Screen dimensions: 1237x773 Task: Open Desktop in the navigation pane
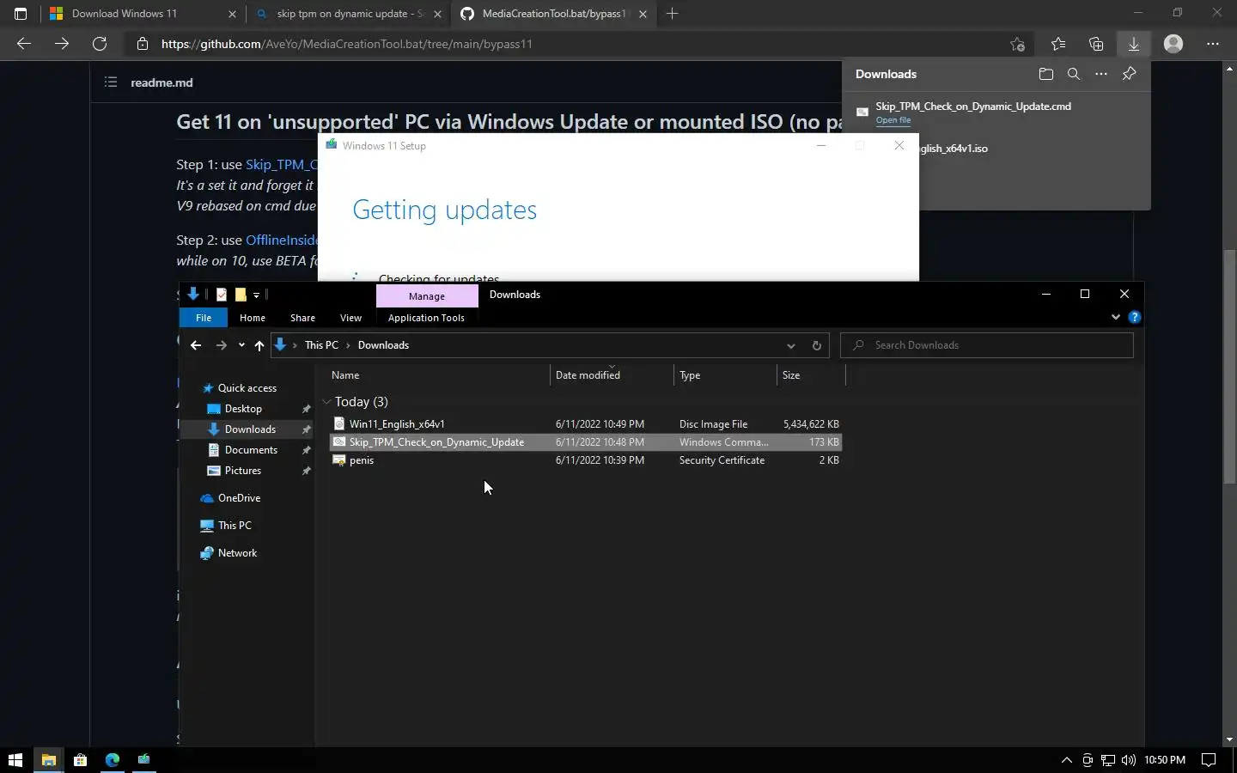pyautogui.click(x=243, y=409)
